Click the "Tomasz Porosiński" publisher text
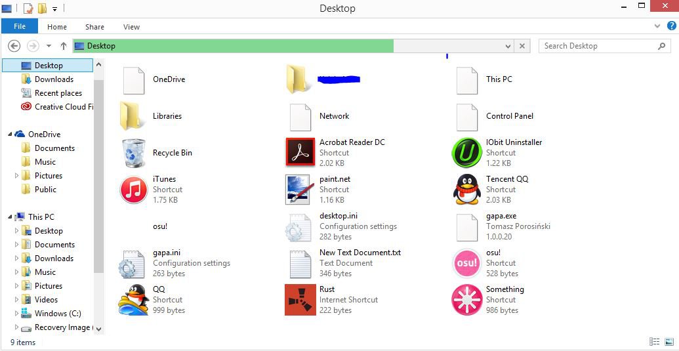The image size is (679, 351). [x=518, y=226]
